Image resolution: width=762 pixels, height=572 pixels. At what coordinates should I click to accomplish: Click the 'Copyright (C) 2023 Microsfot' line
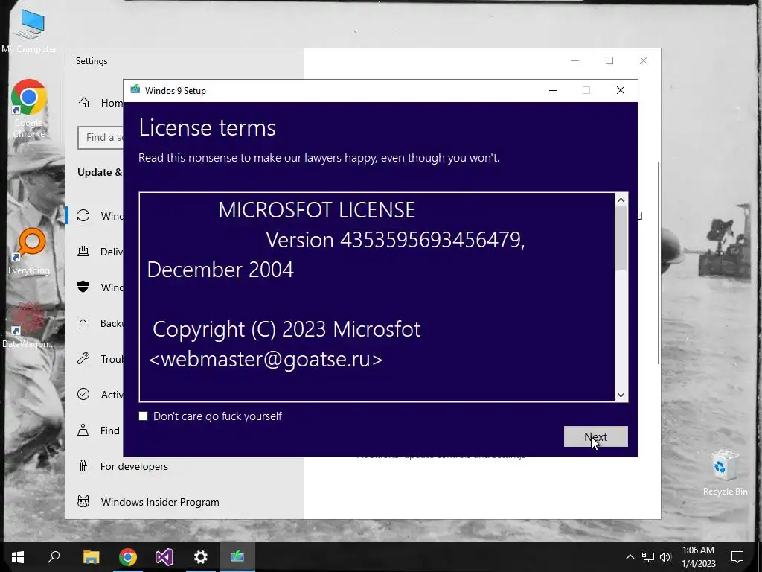point(286,330)
